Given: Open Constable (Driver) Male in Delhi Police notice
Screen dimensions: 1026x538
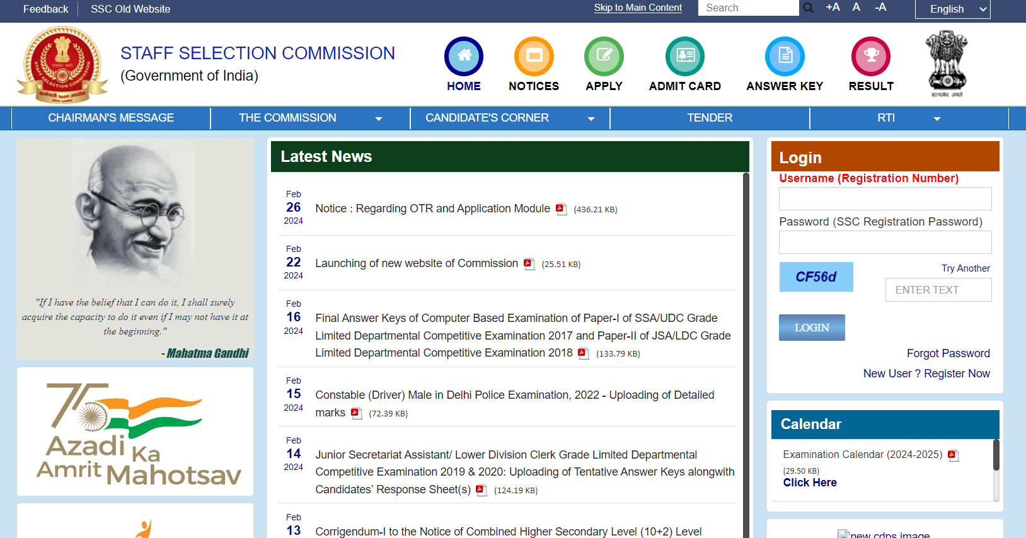Looking at the screenshot, I should (x=515, y=403).
